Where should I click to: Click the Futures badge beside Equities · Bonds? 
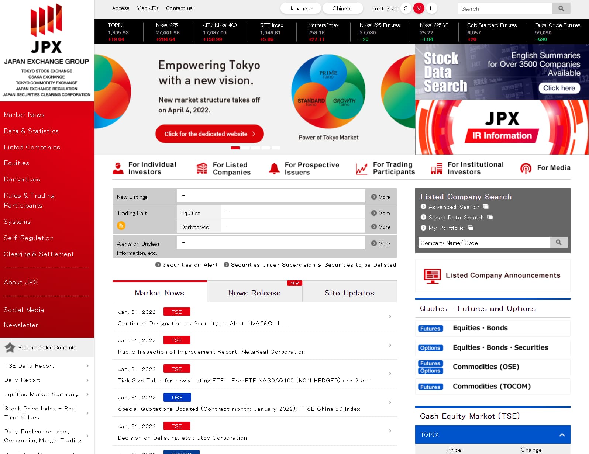(x=430, y=329)
